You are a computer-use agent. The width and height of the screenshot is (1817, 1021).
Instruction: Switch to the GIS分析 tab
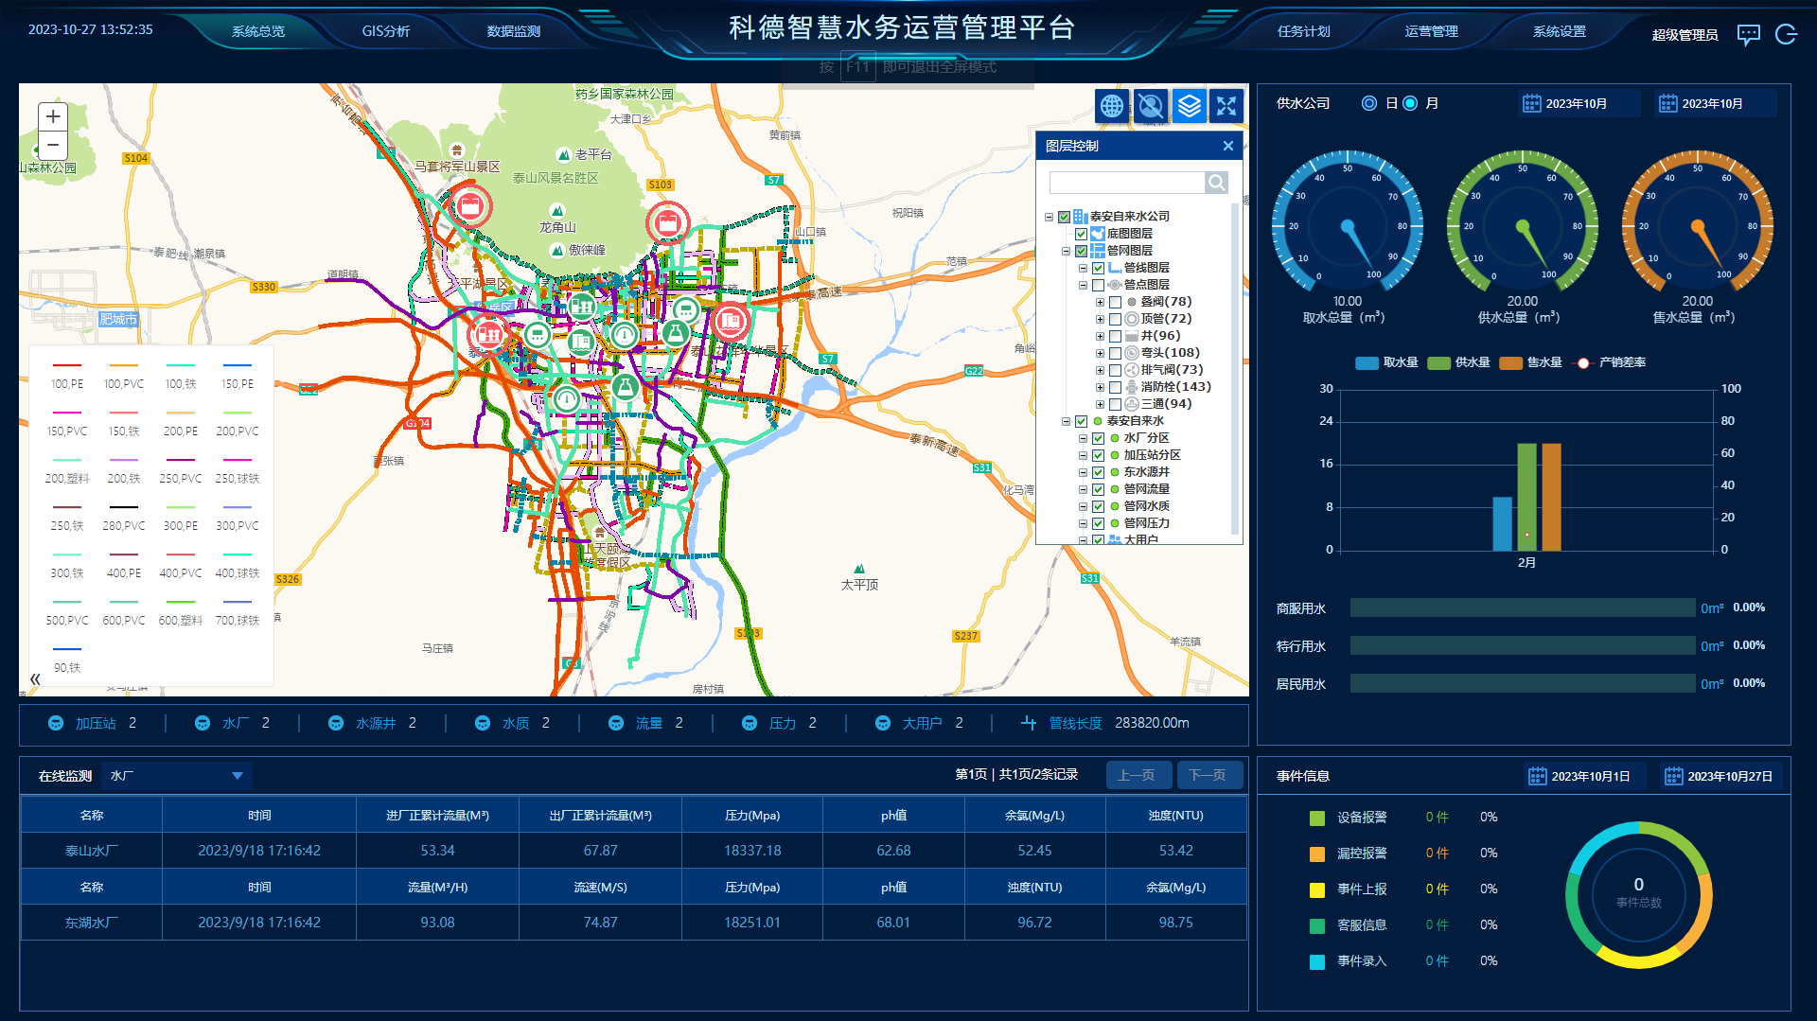(385, 31)
